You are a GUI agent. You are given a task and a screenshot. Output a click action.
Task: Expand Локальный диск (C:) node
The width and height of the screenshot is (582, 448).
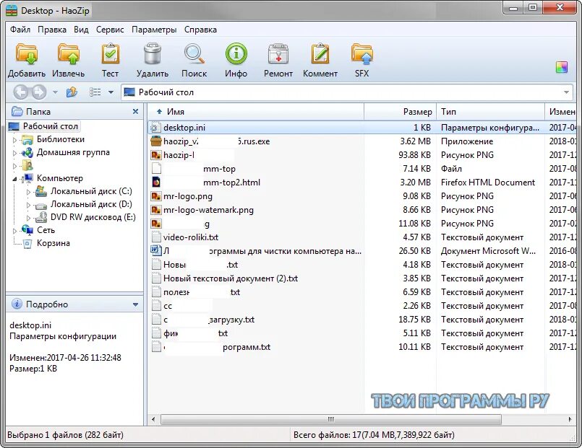click(28, 192)
